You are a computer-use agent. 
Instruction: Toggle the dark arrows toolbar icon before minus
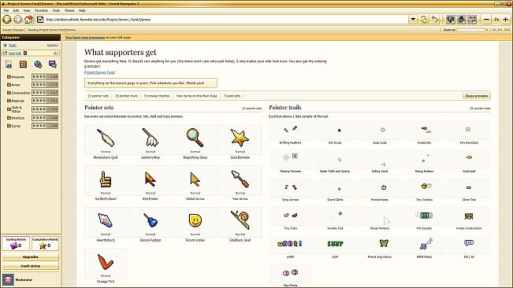click(x=472, y=20)
